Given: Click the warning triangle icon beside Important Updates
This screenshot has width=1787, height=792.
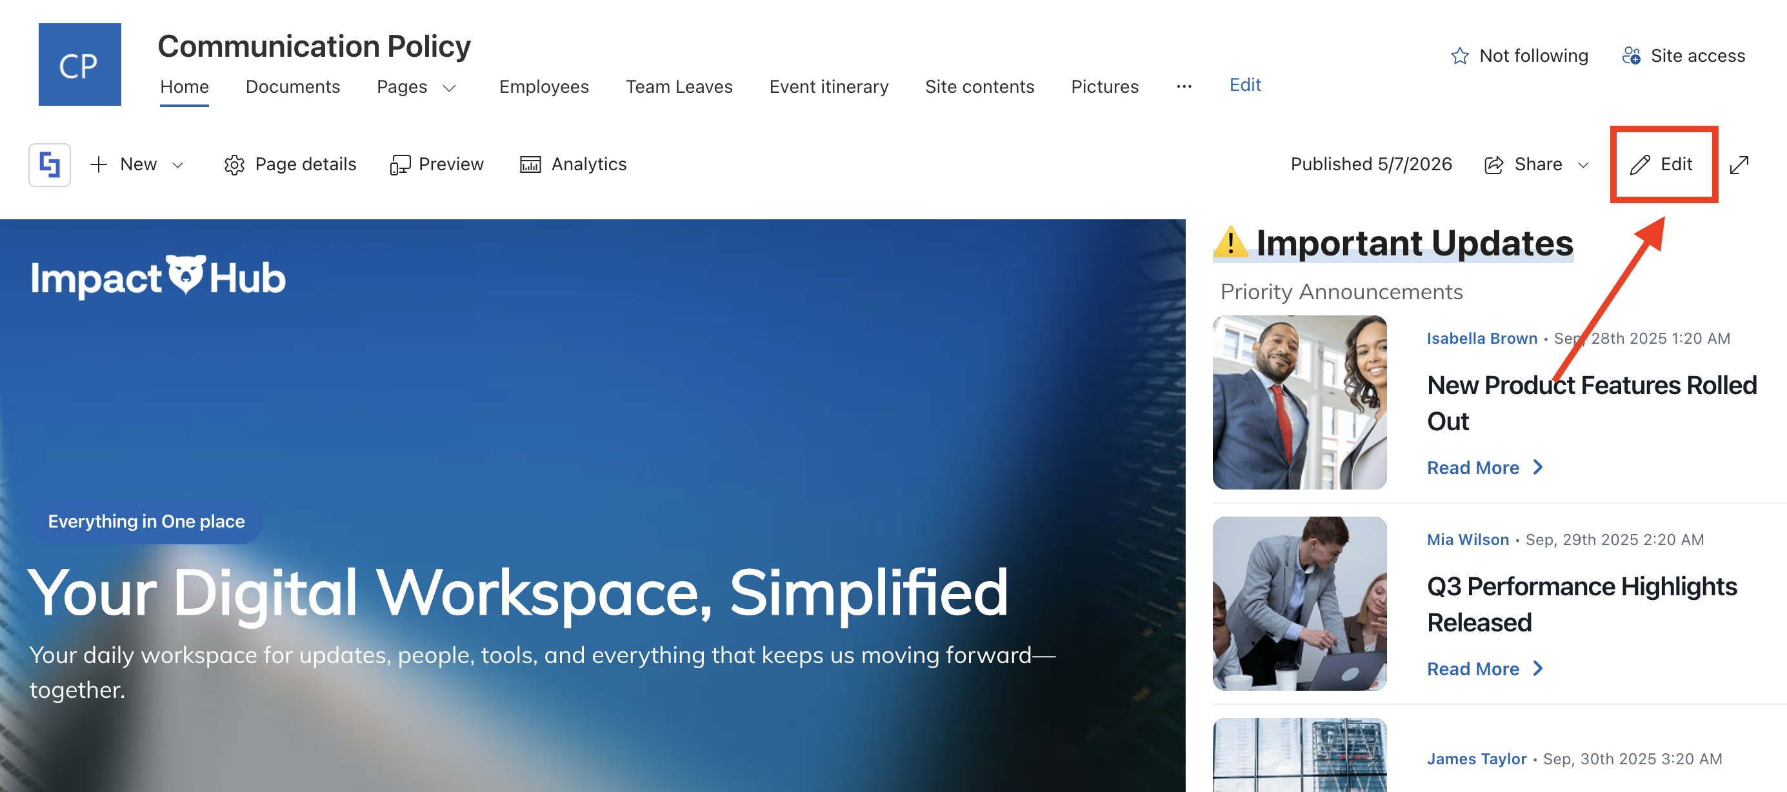Looking at the screenshot, I should point(1231,242).
